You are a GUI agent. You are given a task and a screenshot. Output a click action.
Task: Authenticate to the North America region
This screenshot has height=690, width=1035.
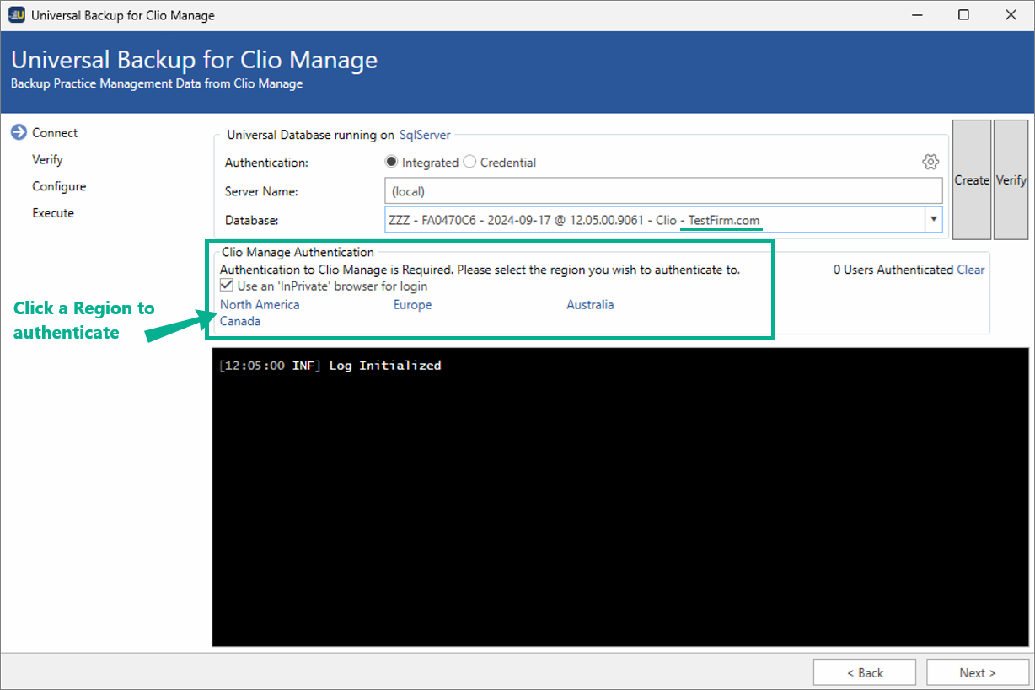[x=260, y=305]
